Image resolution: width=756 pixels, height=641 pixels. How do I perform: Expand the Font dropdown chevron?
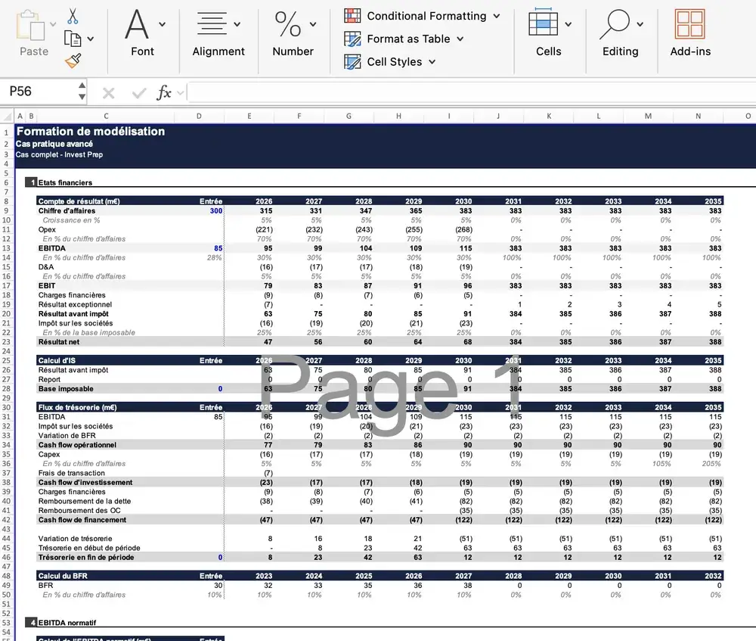162,24
